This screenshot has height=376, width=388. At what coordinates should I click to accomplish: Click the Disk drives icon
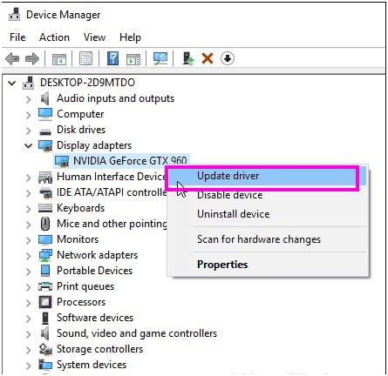pyautogui.click(x=45, y=132)
